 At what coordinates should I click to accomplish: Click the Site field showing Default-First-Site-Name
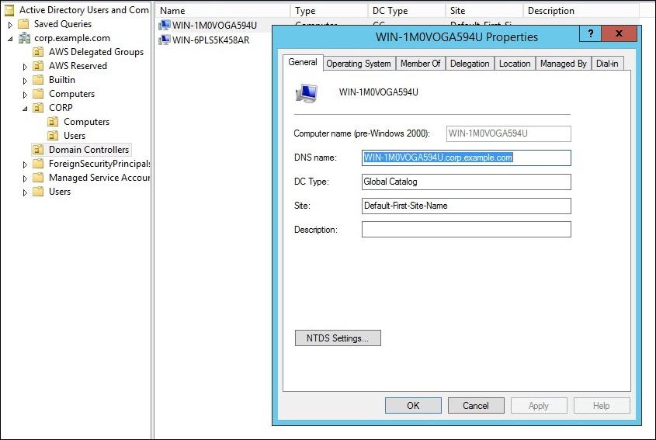click(x=466, y=206)
